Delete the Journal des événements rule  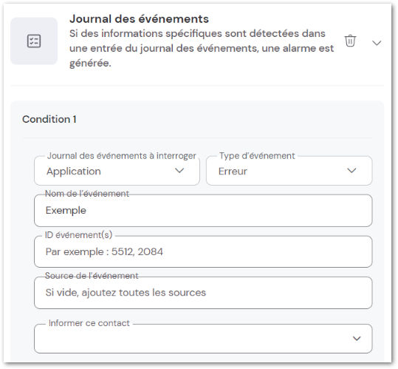(x=350, y=41)
